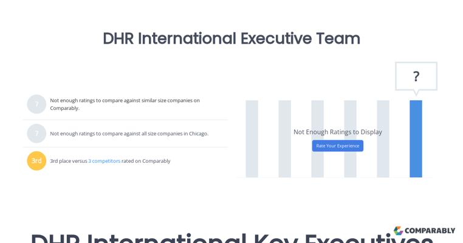Click 'Not enough ratings to compare against all size companies in Chicago' text
463x243 pixels.
pos(129,134)
